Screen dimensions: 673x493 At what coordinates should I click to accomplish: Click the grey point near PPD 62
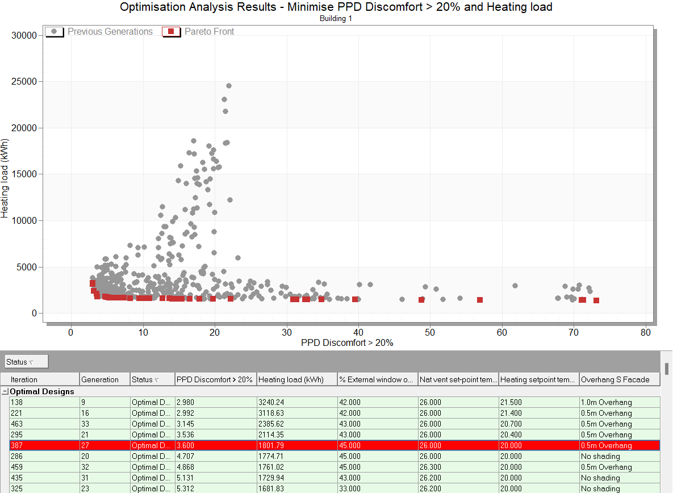coord(515,286)
